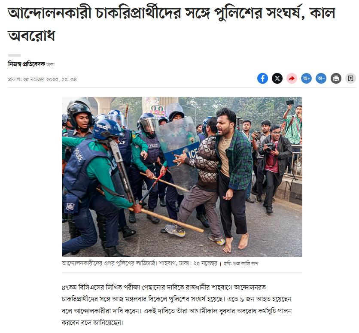The height and width of the screenshot is (333, 359).
Task: Share article on X (Twitter)
Action: click(x=277, y=79)
